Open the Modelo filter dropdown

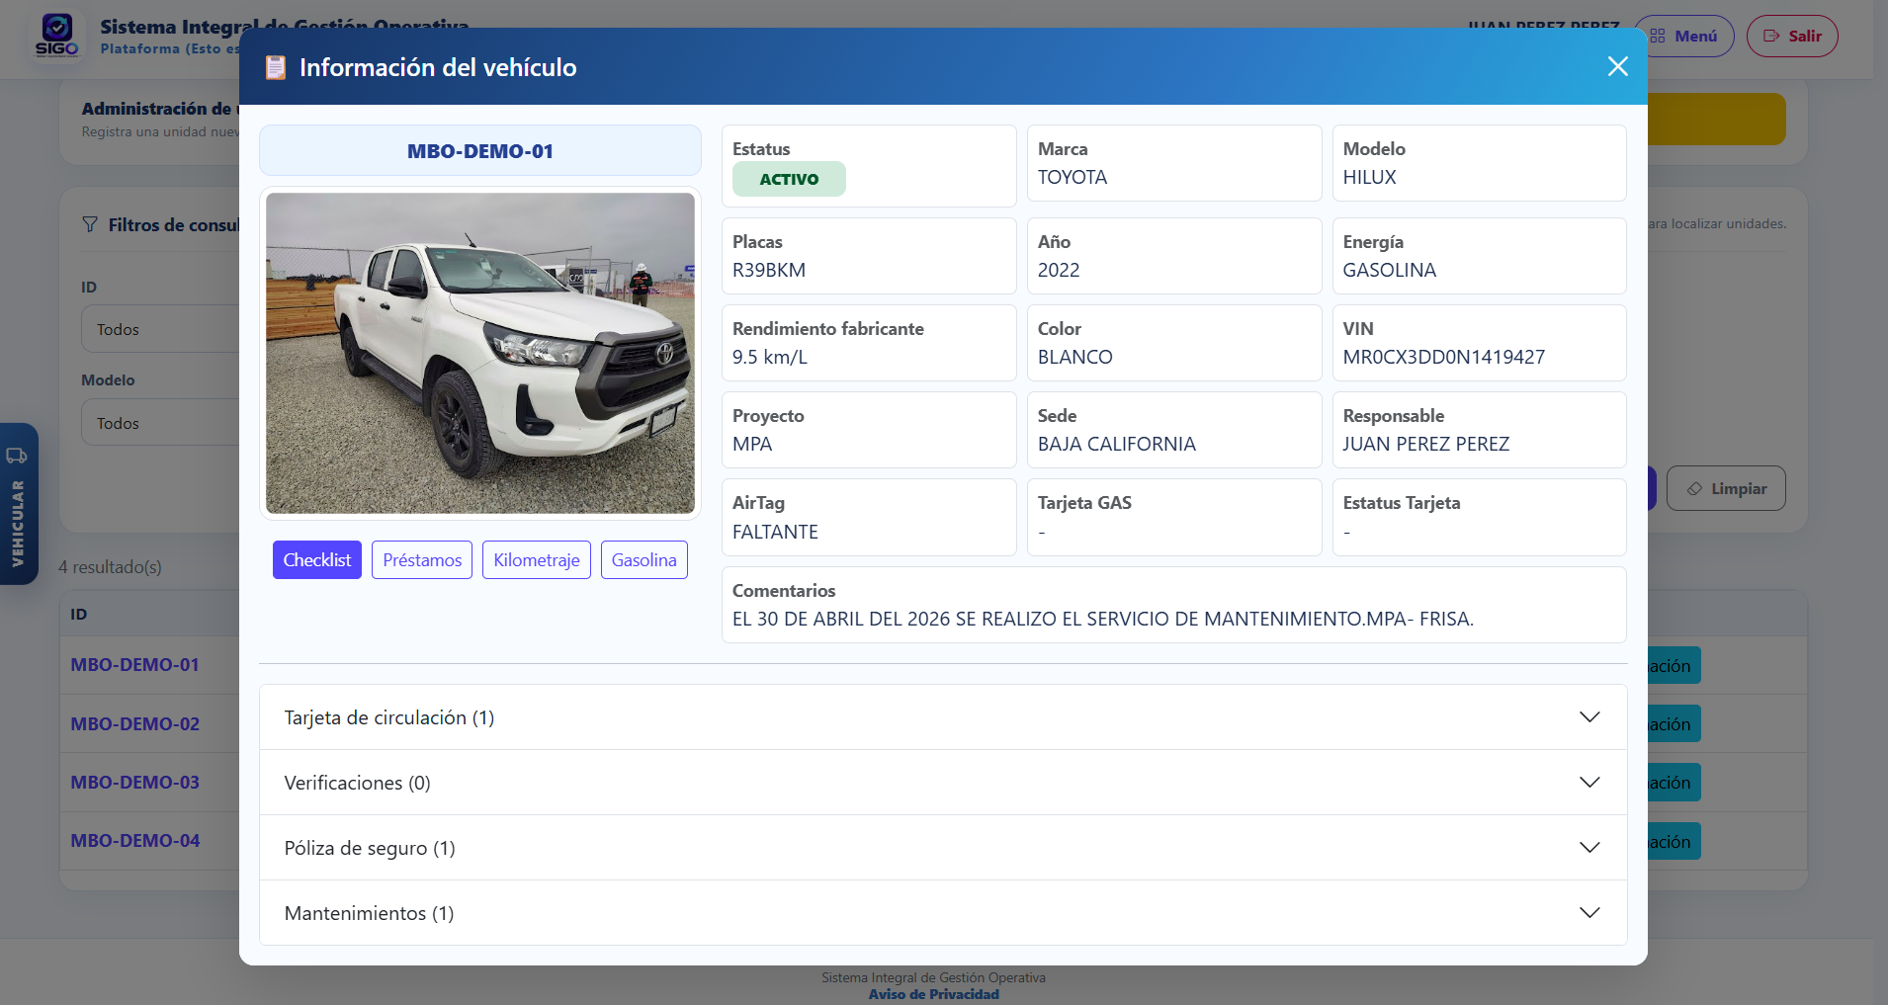tap(160, 423)
